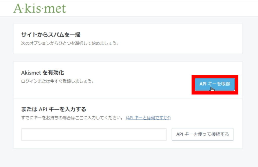Viewport: 258px width, 167px height.
Task: Click the Akismet logo
Action: tap(40, 8)
